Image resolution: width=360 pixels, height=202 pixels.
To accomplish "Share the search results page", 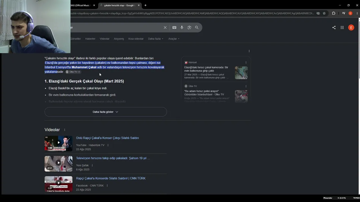I will [x=334, y=27].
